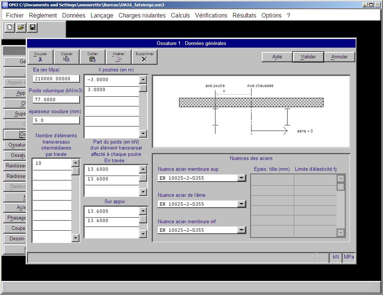
Task: Click the Save diskette icon
Action: (32, 28)
